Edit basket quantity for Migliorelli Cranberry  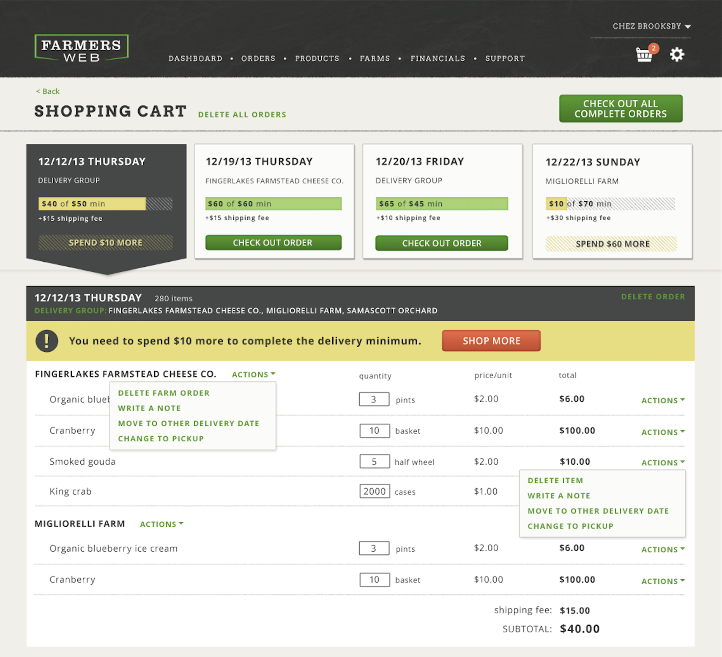pyautogui.click(x=375, y=580)
